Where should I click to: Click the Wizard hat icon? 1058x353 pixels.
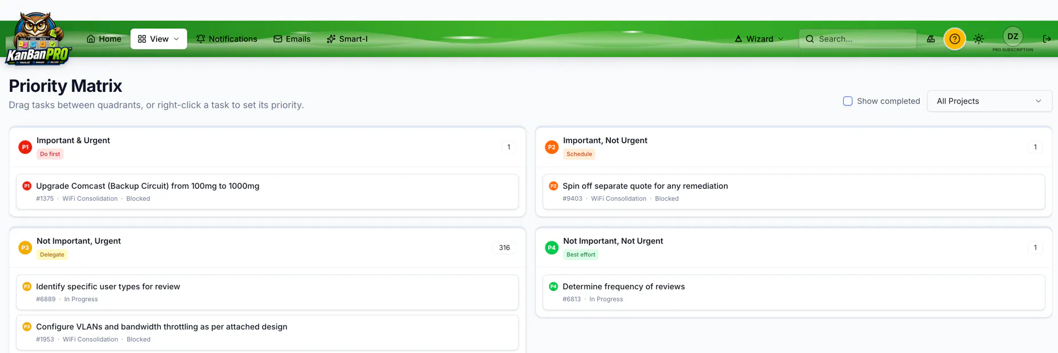click(738, 39)
